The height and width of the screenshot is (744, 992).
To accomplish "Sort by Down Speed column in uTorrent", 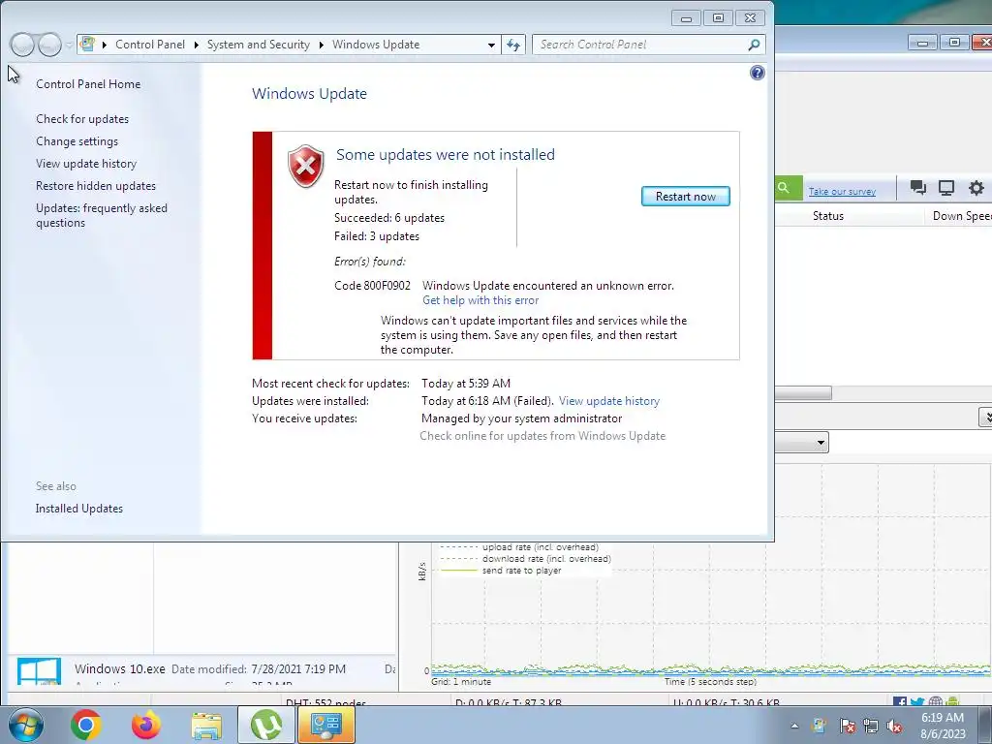I will tap(962, 216).
